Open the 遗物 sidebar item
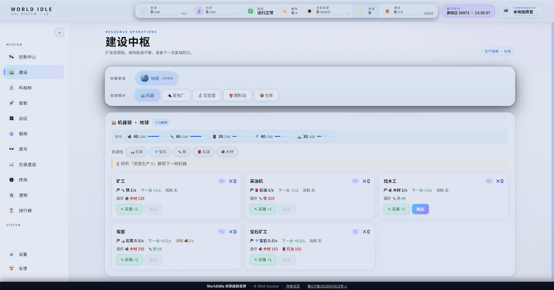The height and width of the screenshot is (290, 554). coord(34,195)
